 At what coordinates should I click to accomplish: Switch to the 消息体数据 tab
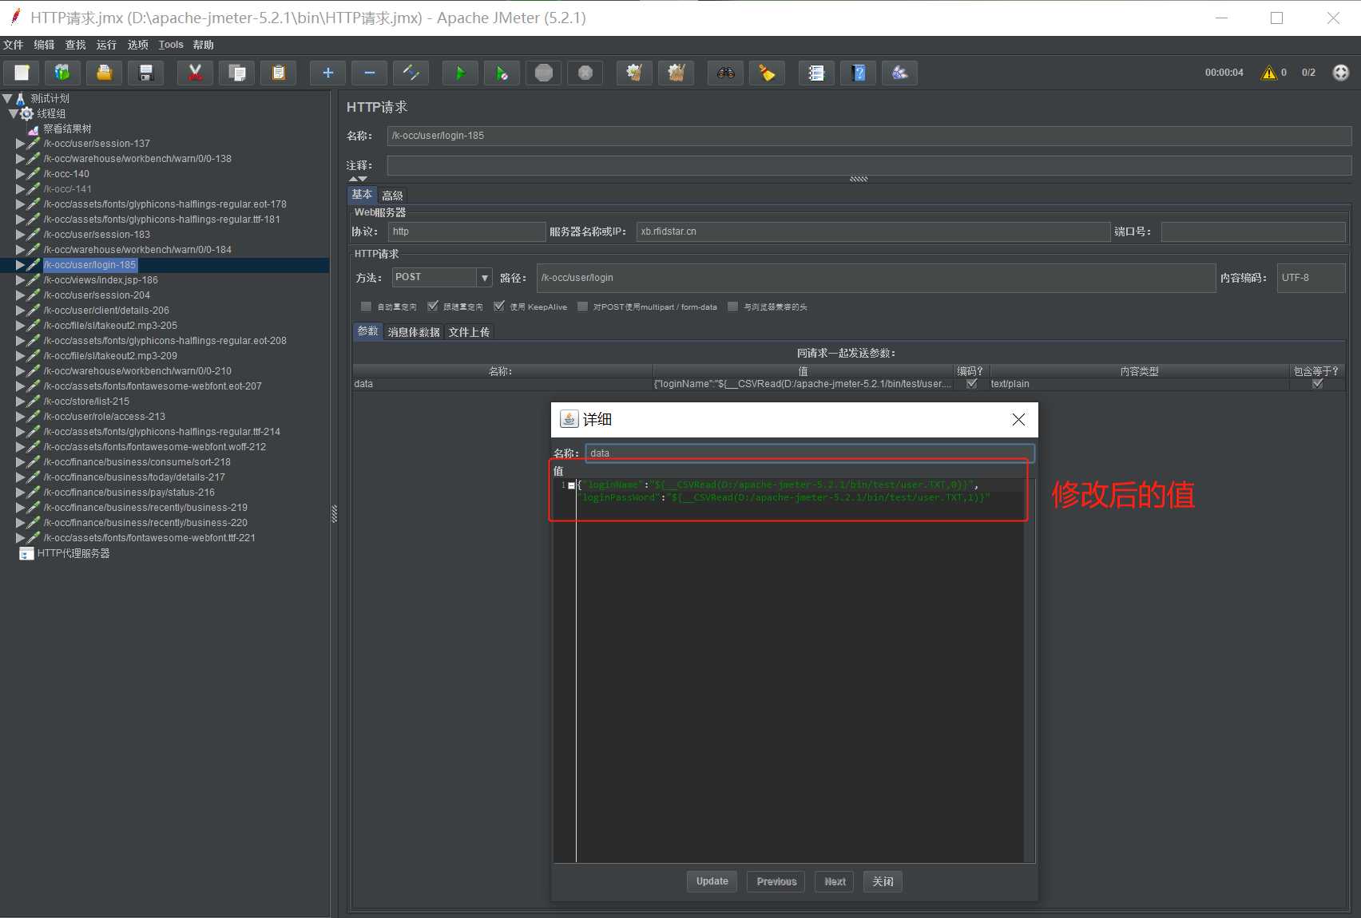pos(414,332)
